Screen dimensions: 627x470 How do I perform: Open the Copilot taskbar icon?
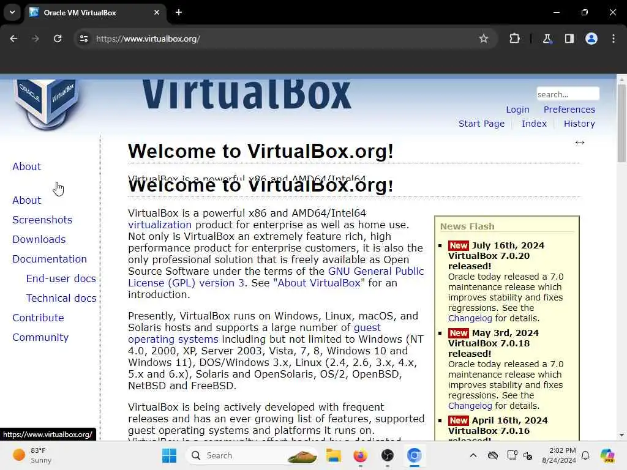607,455
